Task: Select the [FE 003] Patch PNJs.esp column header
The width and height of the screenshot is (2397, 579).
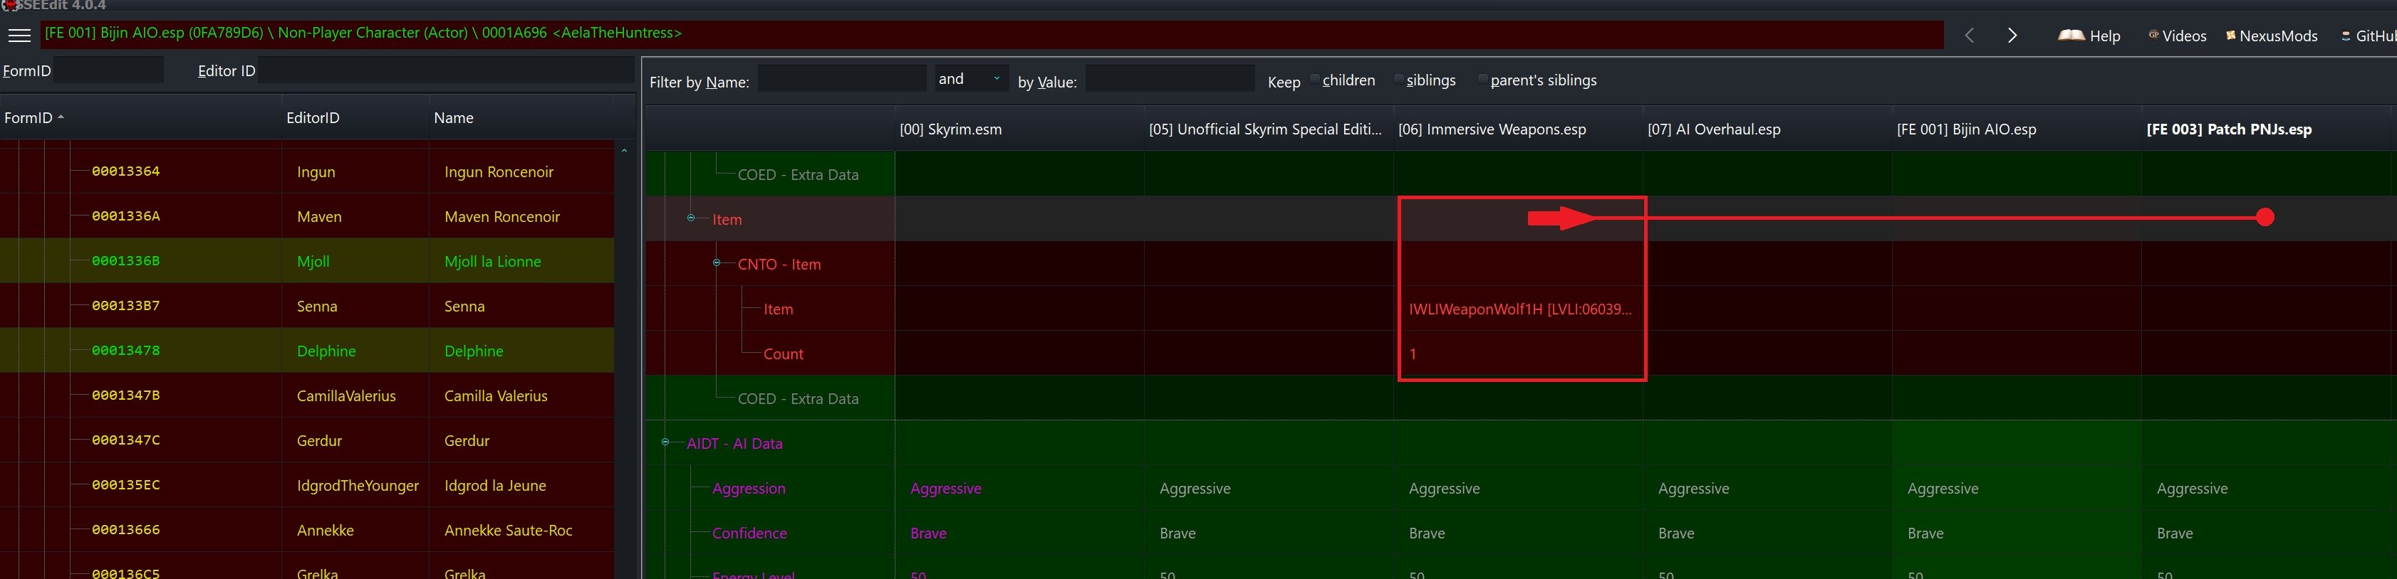Action: coord(2266,129)
